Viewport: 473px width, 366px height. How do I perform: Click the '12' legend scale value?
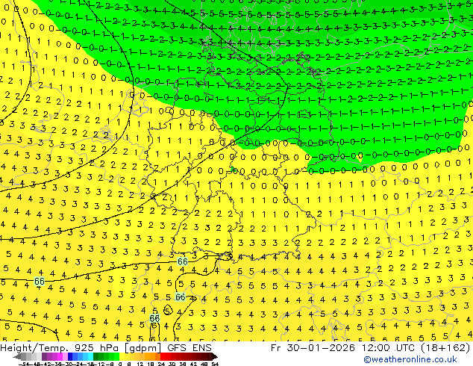point(140,365)
